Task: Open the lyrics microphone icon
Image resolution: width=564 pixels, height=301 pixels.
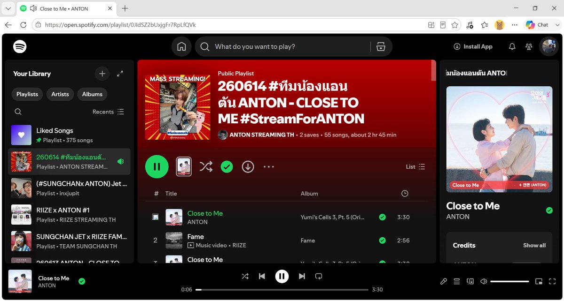Action: (x=443, y=281)
